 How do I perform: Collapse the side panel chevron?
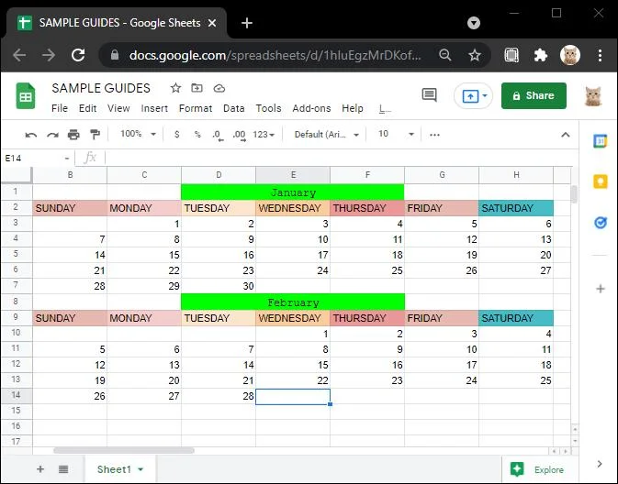[600, 464]
